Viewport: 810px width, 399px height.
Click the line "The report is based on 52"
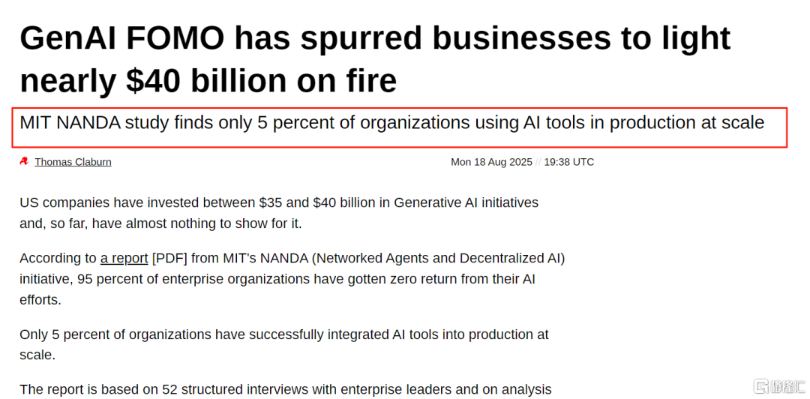286,389
